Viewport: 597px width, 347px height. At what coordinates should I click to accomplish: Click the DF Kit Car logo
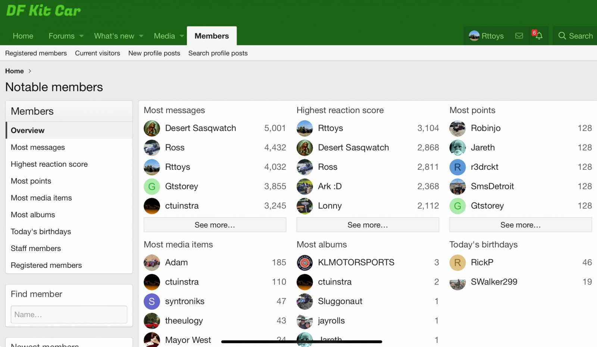(x=43, y=10)
